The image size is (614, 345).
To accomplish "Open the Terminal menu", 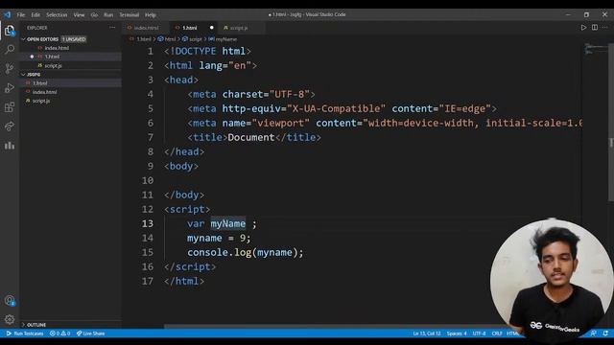I will point(129,15).
